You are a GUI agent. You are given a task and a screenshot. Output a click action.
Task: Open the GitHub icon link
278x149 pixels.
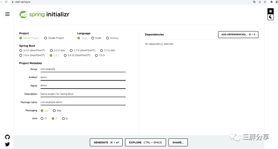7,137
